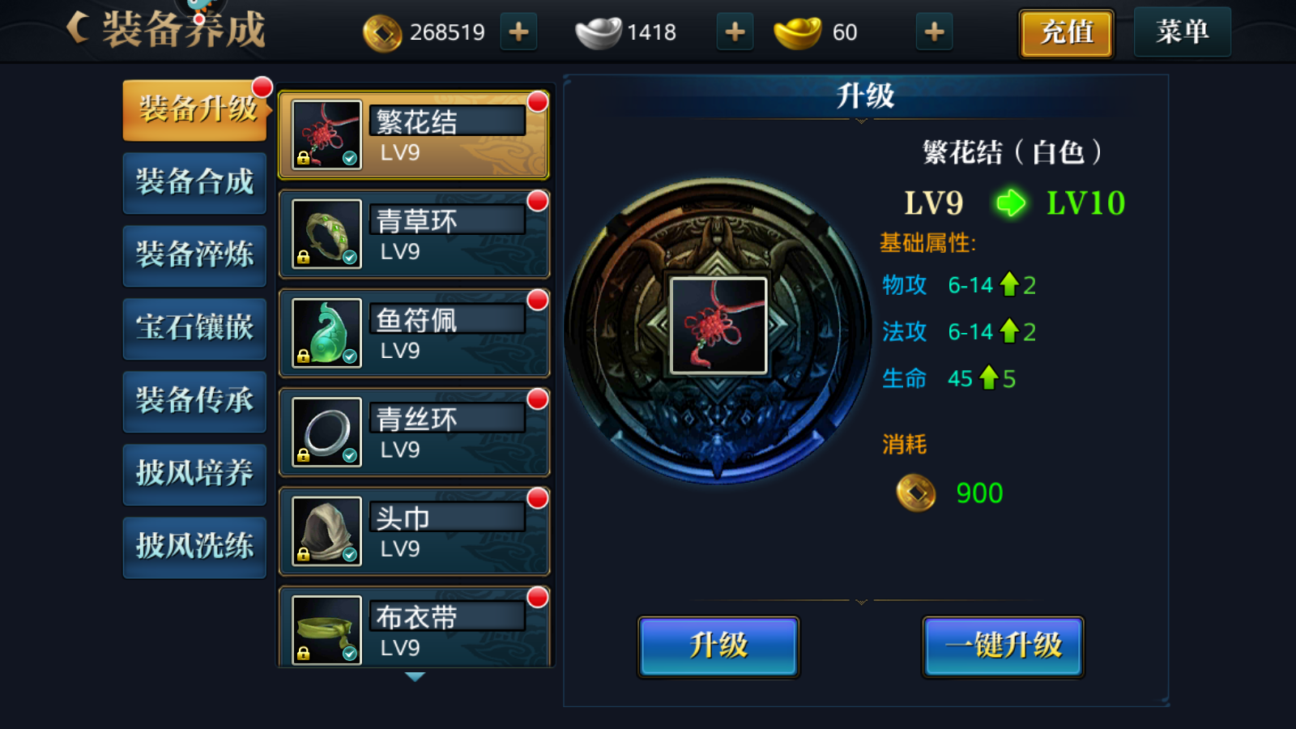Open the 充值 recharge button

coord(1066,33)
